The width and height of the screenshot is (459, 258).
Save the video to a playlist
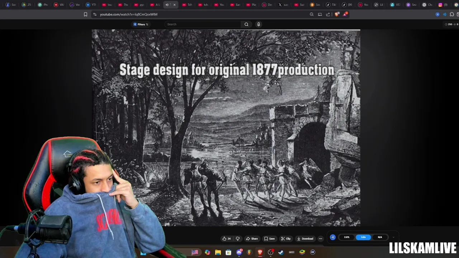coord(269,239)
